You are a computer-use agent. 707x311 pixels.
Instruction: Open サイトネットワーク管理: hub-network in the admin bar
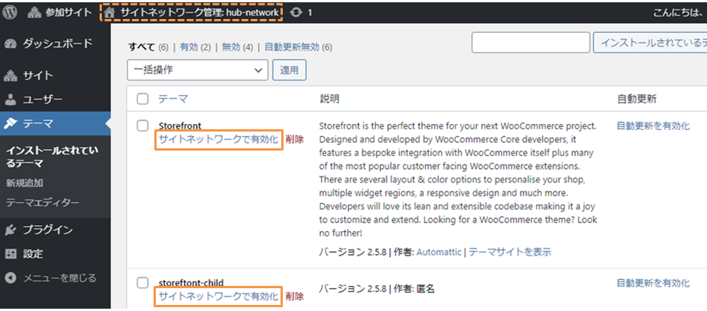(x=199, y=13)
